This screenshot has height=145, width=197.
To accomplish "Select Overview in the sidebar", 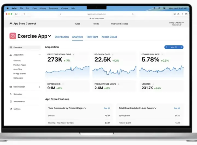I will click(x=25, y=47).
